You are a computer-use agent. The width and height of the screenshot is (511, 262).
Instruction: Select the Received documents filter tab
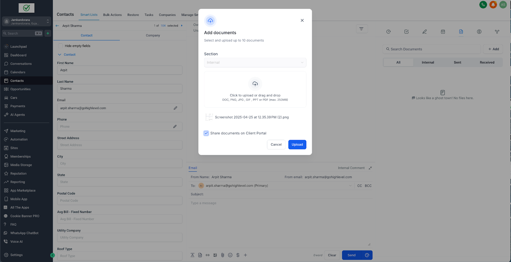pyautogui.click(x=487, y=63)
